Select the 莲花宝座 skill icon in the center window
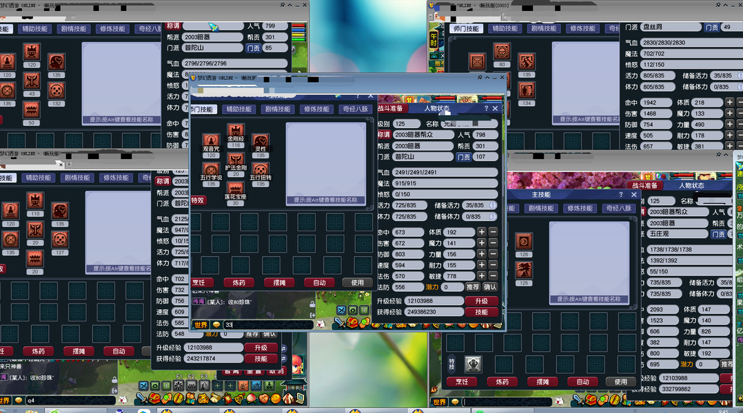This screenshot has height=413, width=743. click(x=236, y=189)
